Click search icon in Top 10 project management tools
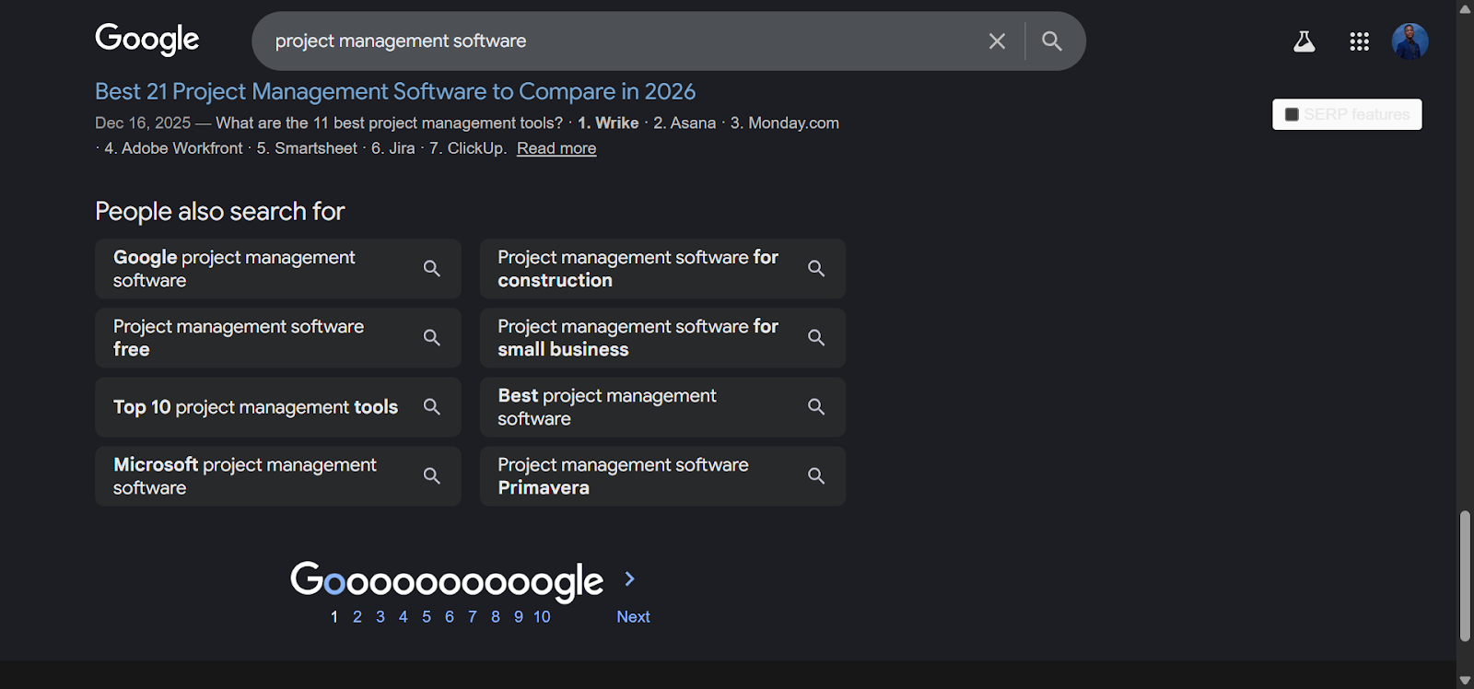Viewport: 1474px width, 689px height. click(x=431, y=406)
